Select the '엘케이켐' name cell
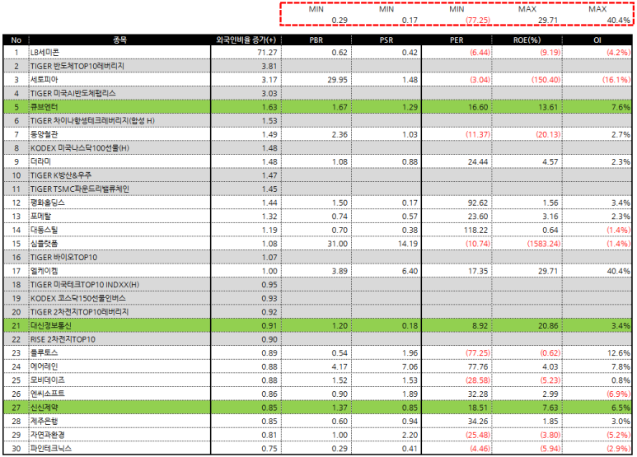 [44, 271]
